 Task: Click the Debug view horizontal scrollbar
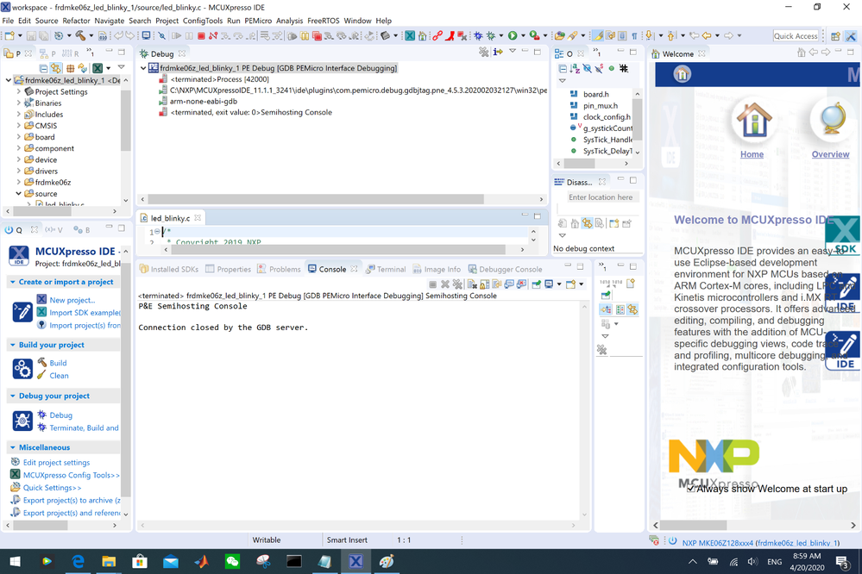click(x=316, y=199)
